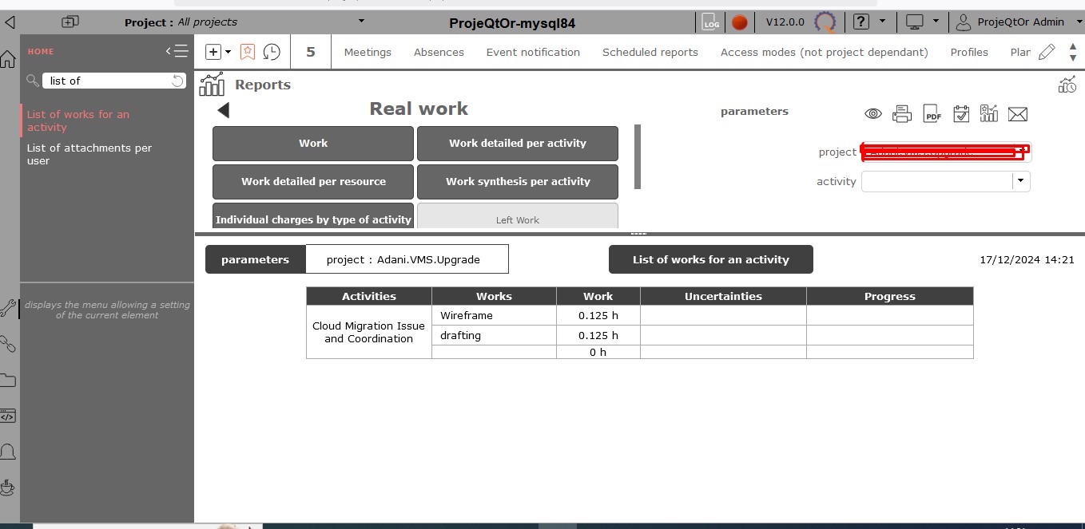Open the ProjeQtOr Admin user menu
Viewport: 1085px width, 529px height.
point(1011,22)
